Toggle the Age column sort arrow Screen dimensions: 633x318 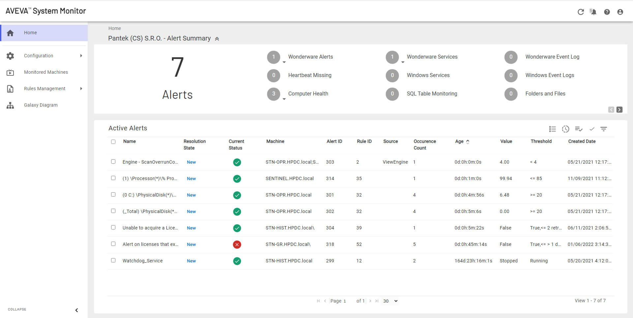(x=467, y=142)
